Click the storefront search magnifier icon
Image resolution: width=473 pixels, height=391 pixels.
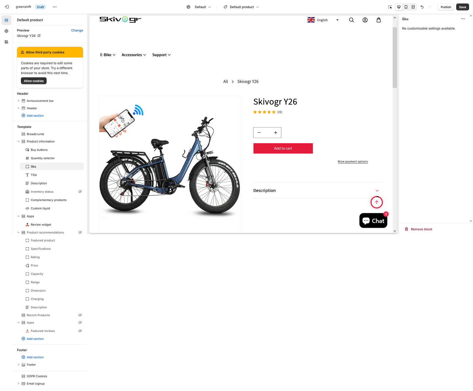point(351,20)
